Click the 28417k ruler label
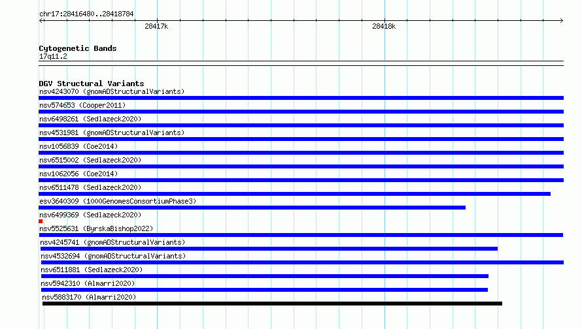The height and width of the screenshot is (329, 582). tap(156, 26)
